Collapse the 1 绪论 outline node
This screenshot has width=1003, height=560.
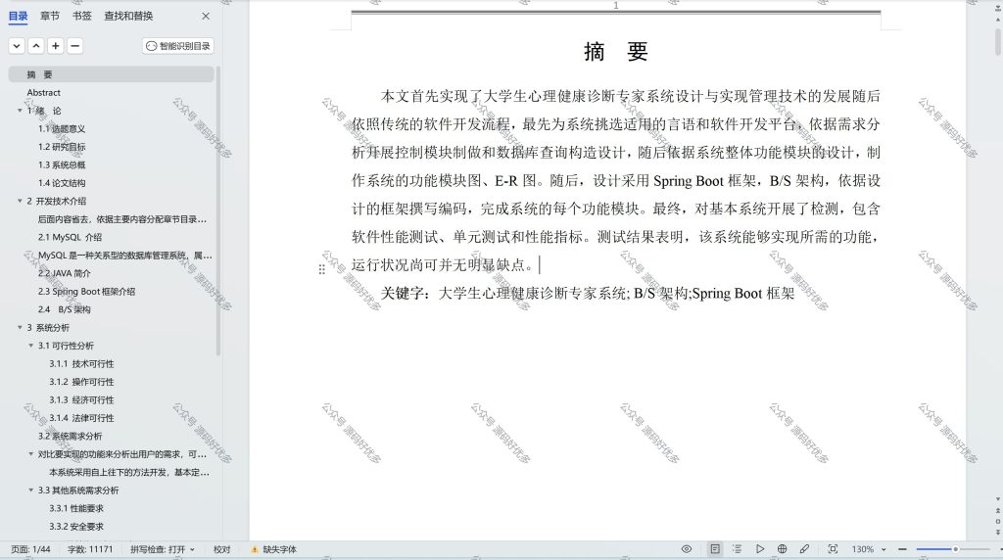coord(20,111)
